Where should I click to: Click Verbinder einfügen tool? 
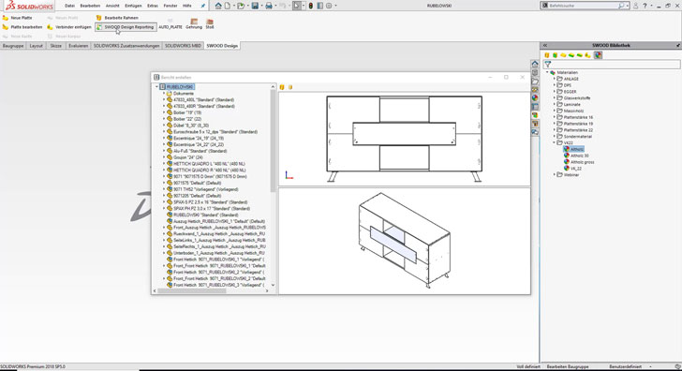[x=69, y=27]
